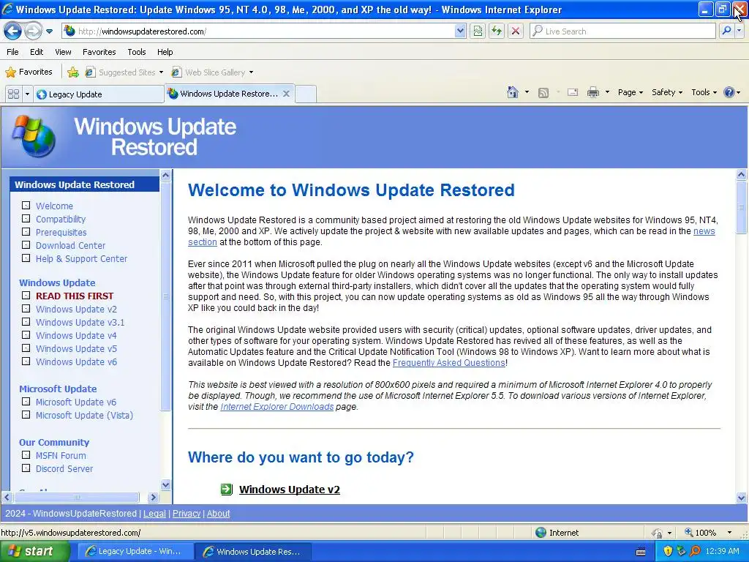Expand the address bar history dropdown
Viewport: 749px width, 562px height.
(460, 31)
